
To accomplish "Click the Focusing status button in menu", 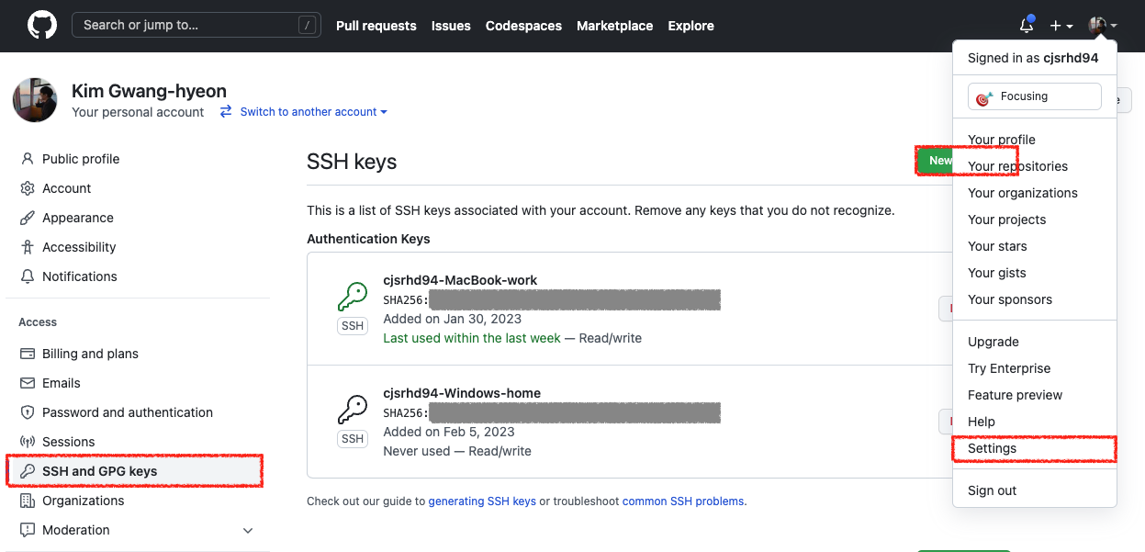I will coord(1035,96).
